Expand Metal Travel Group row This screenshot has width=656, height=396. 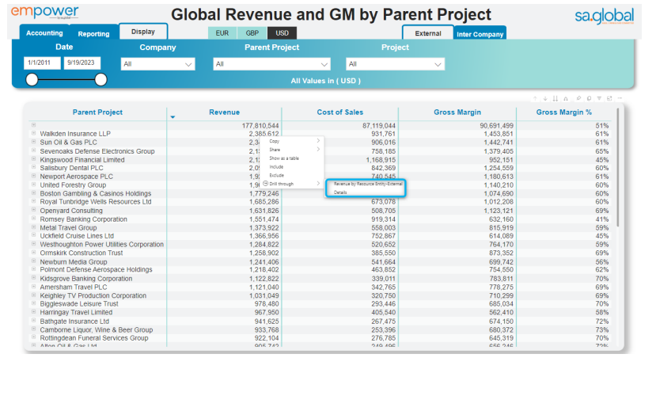tap(33, 227)
